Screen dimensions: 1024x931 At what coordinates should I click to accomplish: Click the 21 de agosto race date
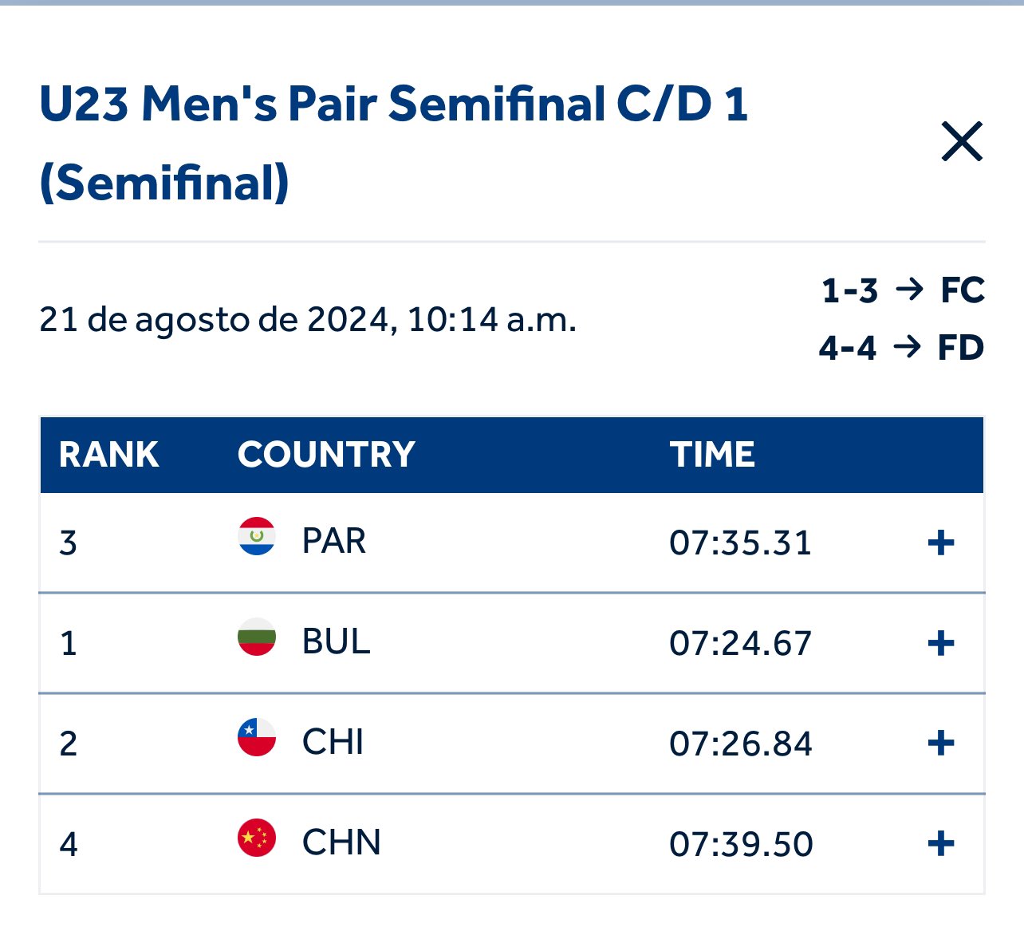click(x=308, y=320)
